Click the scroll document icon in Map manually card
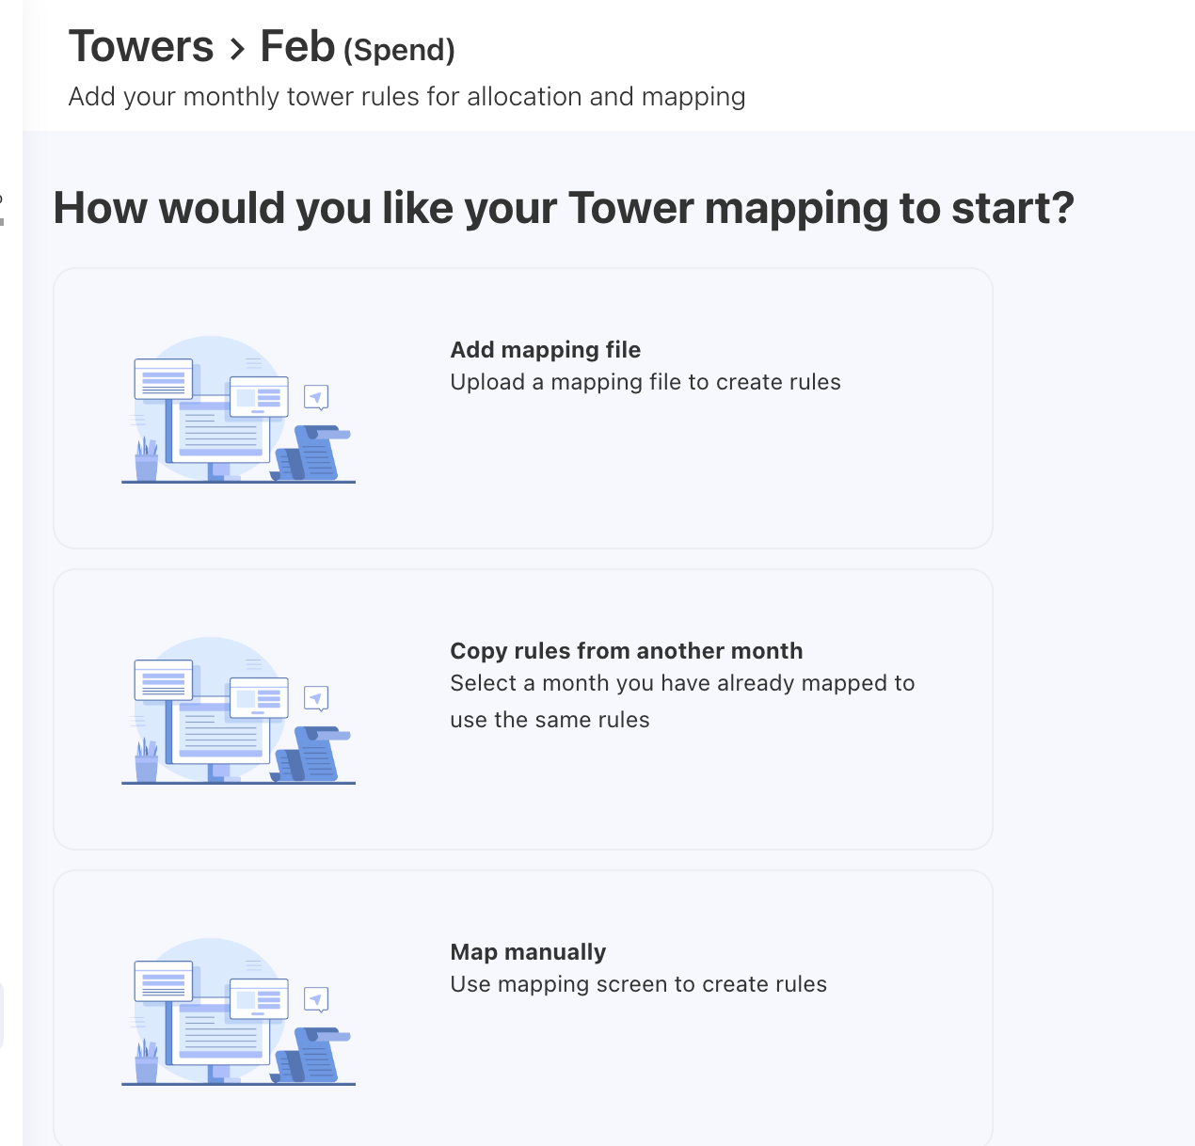 point(313,1056)
